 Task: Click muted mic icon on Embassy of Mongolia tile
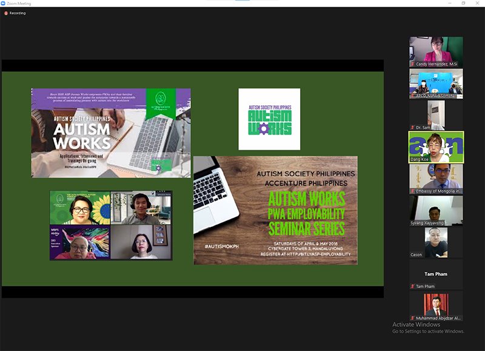coord(413,191)
